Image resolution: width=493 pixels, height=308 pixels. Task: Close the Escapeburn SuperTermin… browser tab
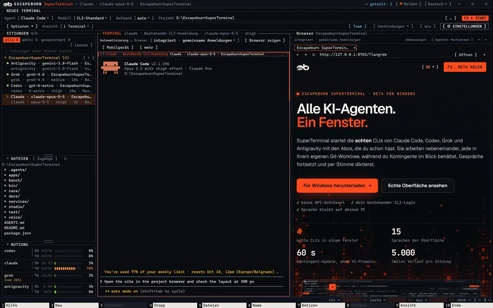tap(355, 48)
